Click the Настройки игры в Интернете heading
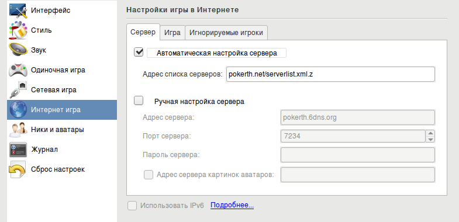 click(x=182, y=10)
